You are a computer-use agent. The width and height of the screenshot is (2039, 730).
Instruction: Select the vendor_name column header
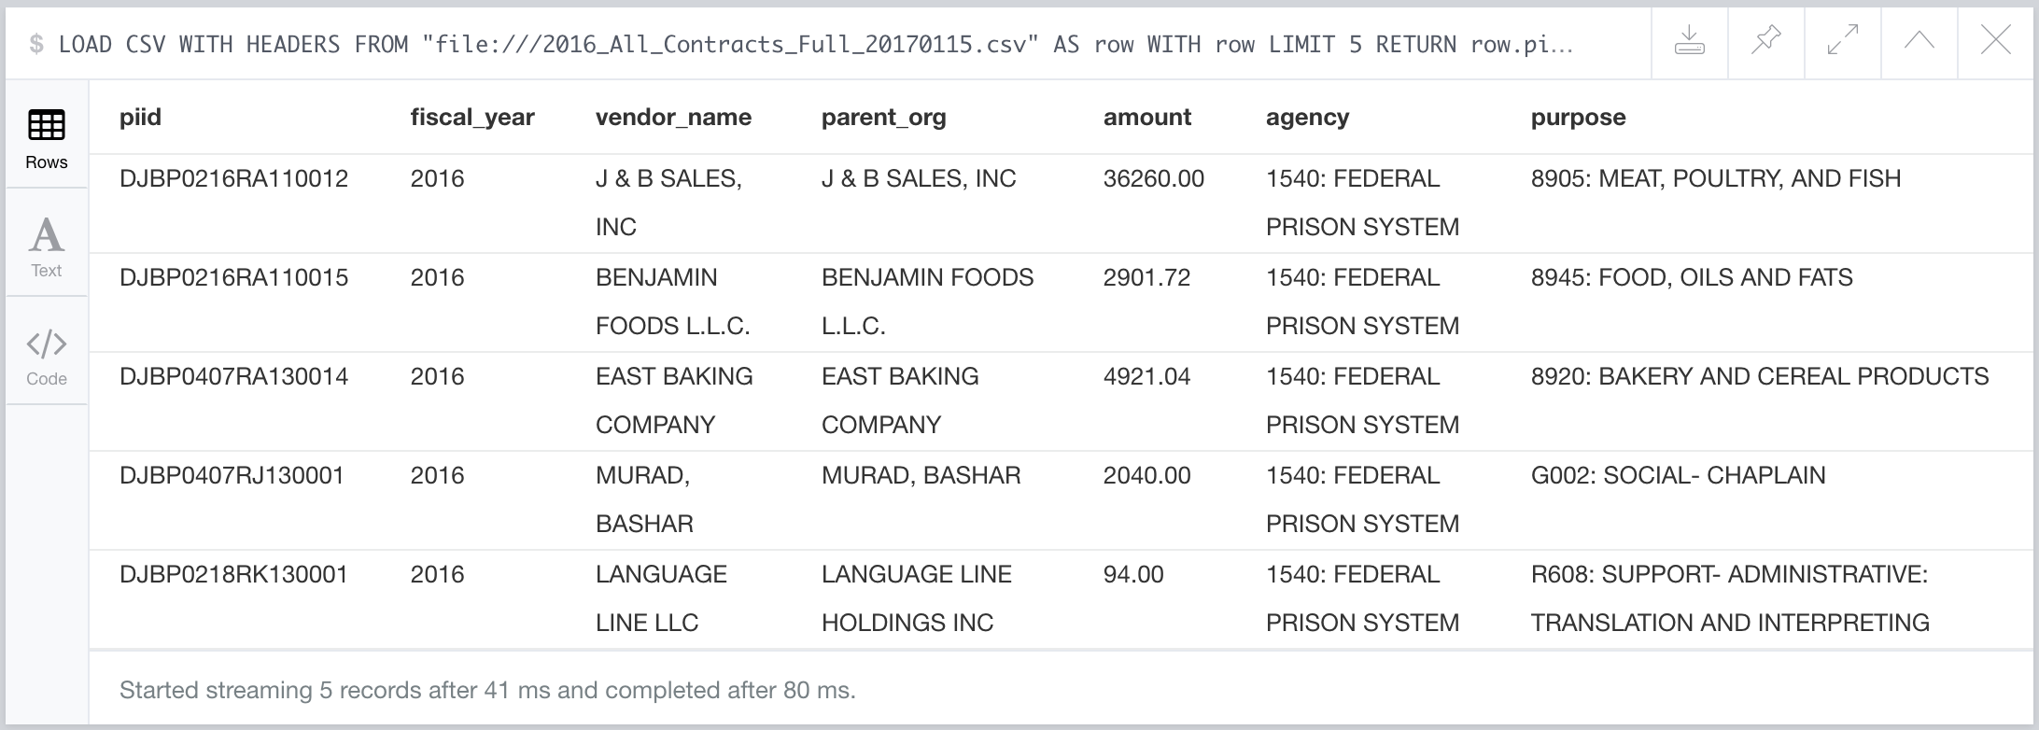[673, 118]
